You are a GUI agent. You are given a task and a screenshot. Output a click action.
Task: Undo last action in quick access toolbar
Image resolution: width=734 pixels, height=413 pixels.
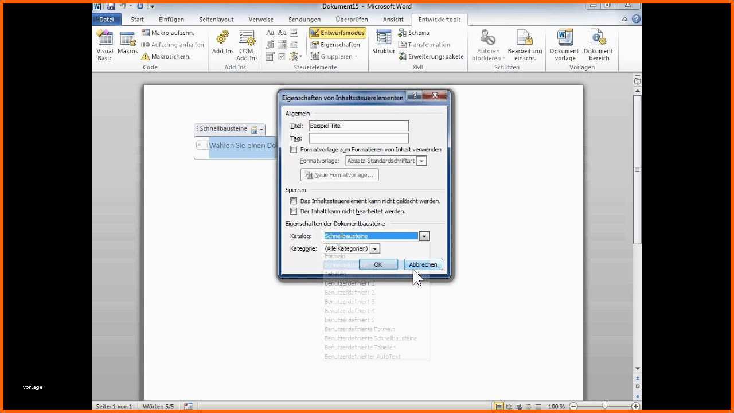pyautogui.click(x=122, y=6)
